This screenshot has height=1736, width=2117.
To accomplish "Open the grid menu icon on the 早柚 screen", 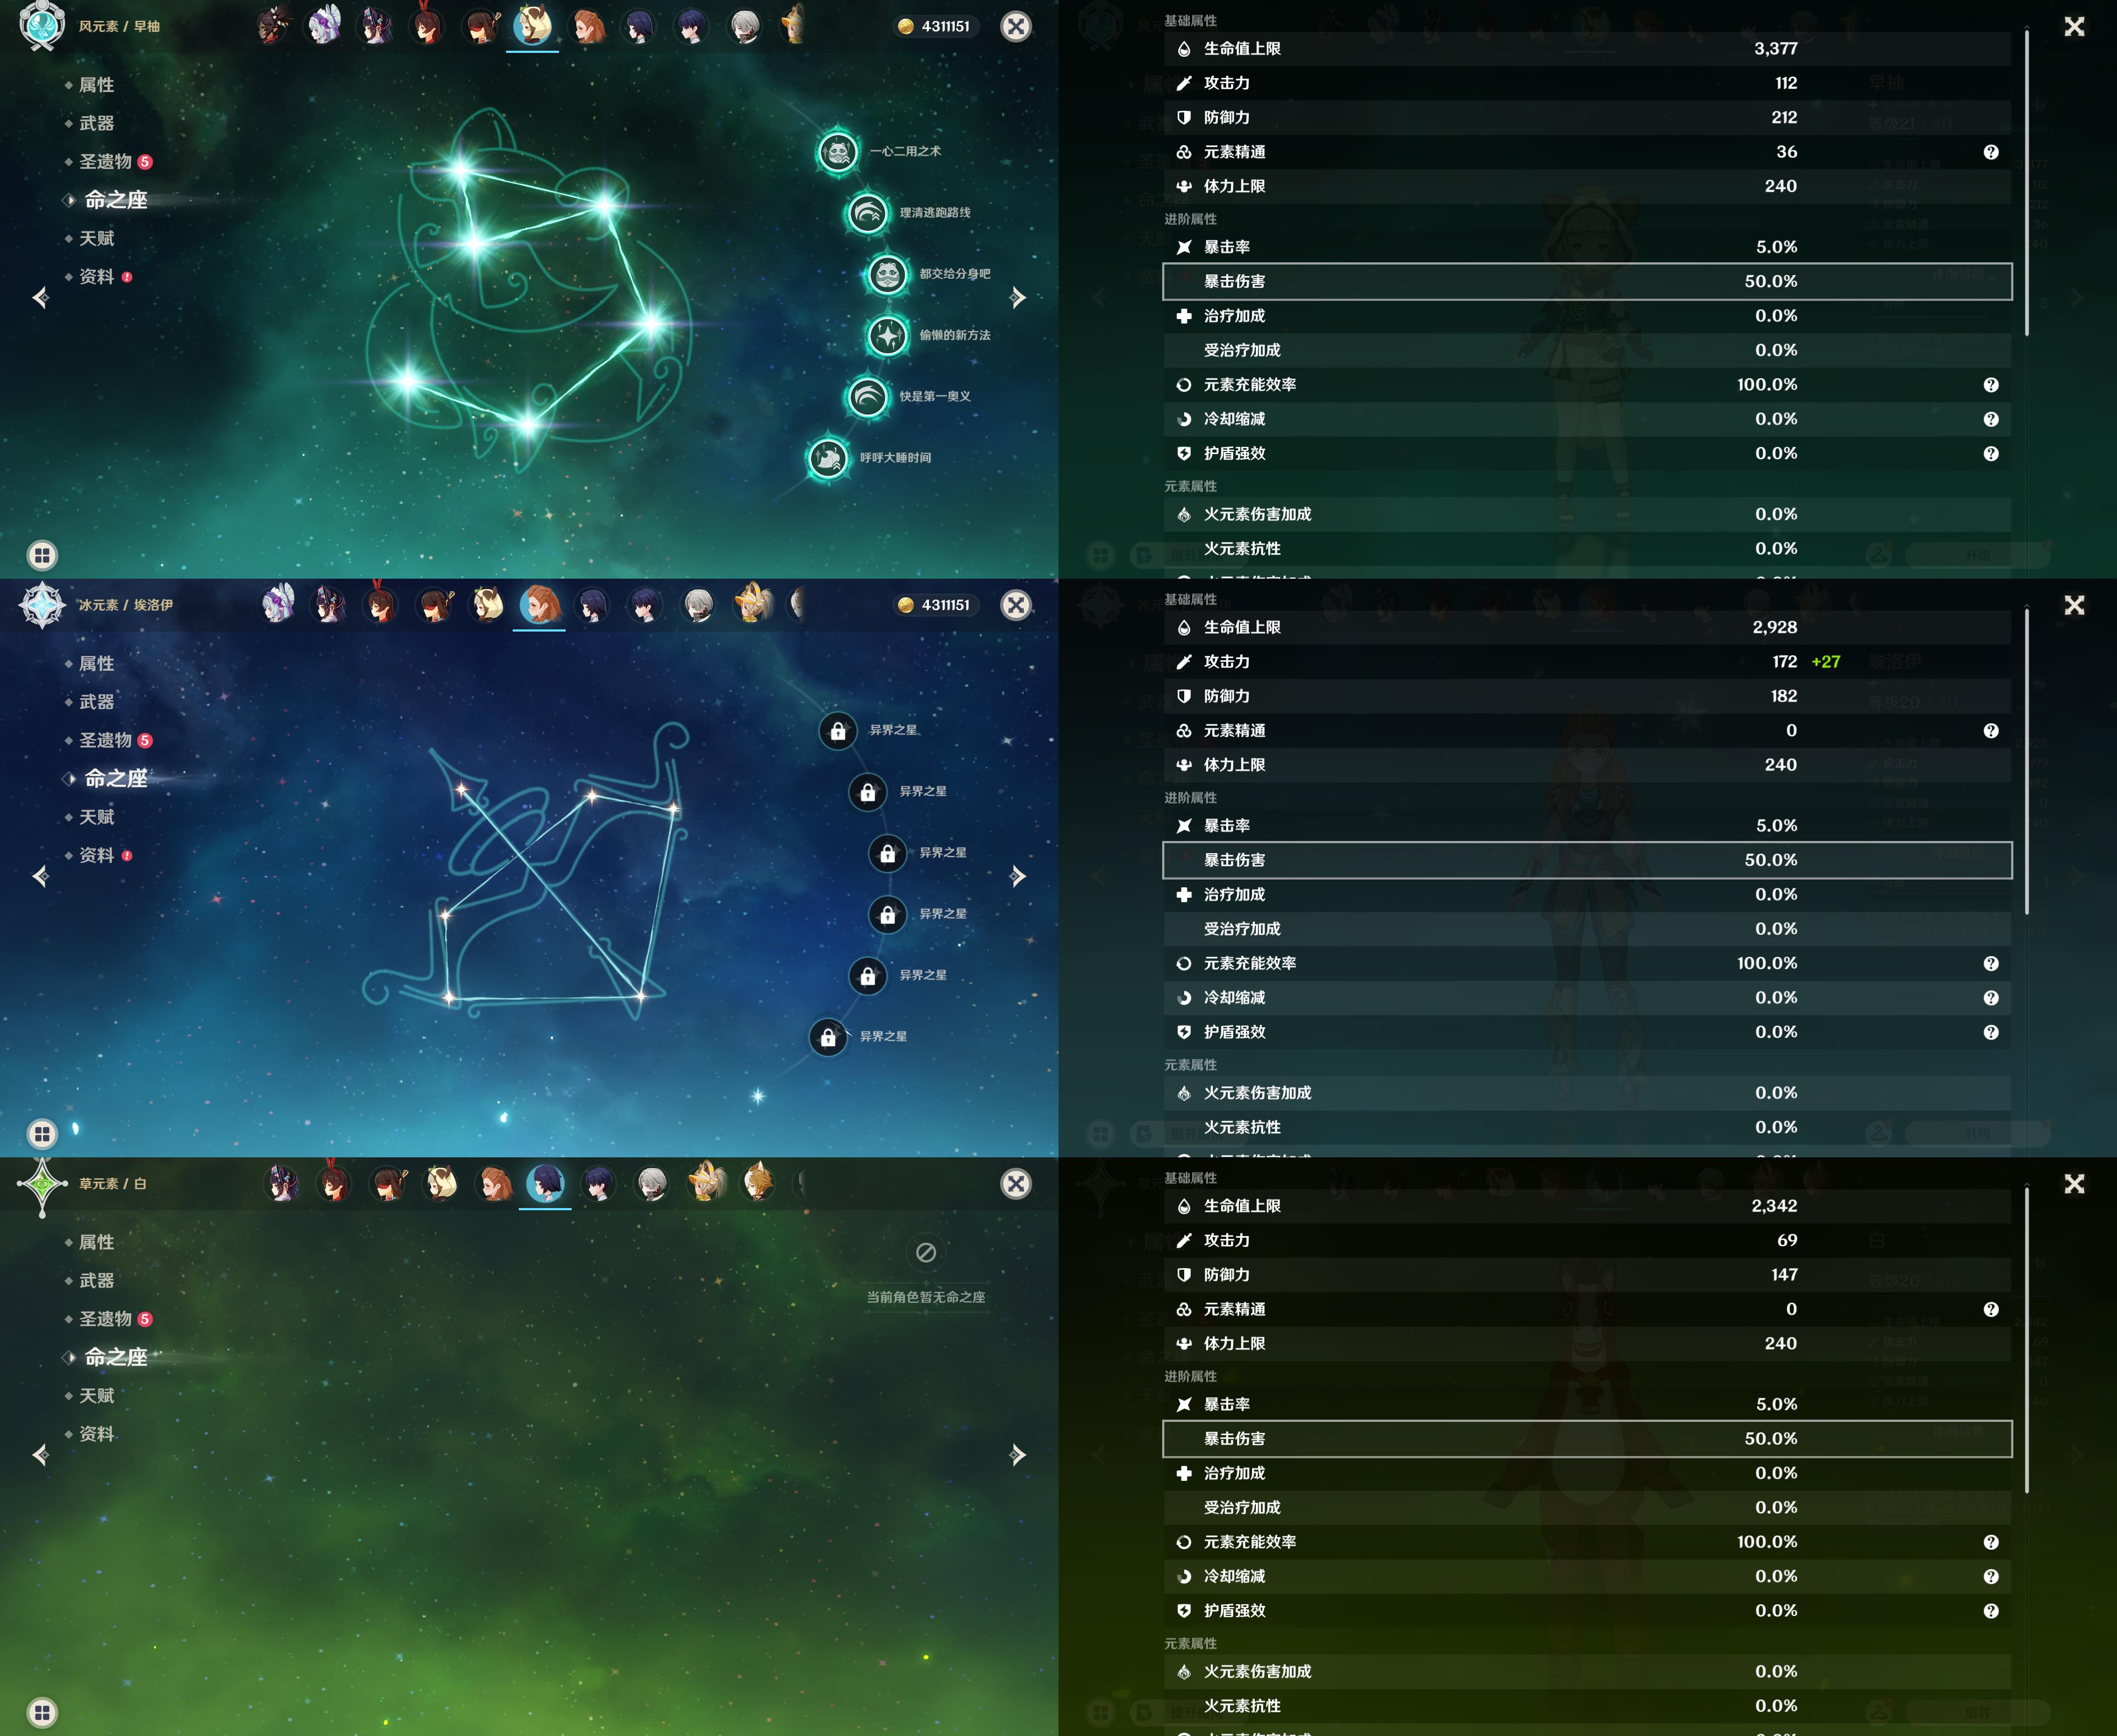I will [42, 555].
